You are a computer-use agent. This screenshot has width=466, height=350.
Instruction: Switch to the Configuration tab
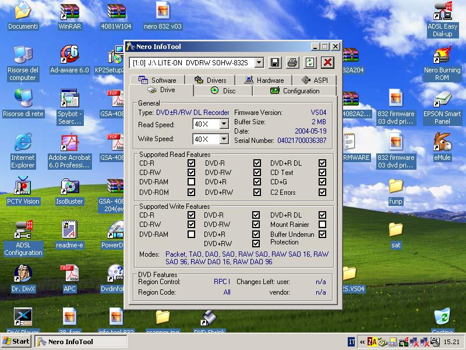pyautogui.click(x=295, y=90)
